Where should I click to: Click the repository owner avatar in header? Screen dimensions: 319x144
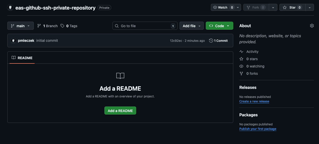10,8
